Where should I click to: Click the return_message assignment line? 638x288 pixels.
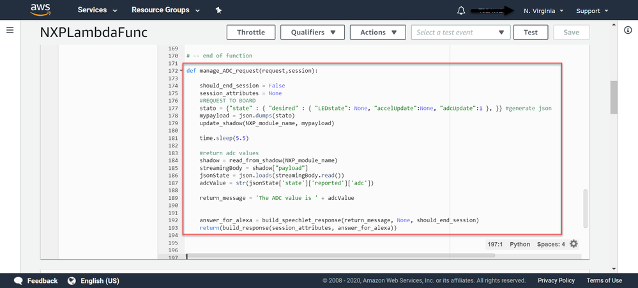tap(277, 198)
